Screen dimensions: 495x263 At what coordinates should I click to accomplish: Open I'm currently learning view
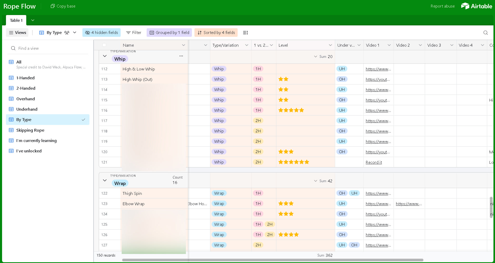click(48, 140)
